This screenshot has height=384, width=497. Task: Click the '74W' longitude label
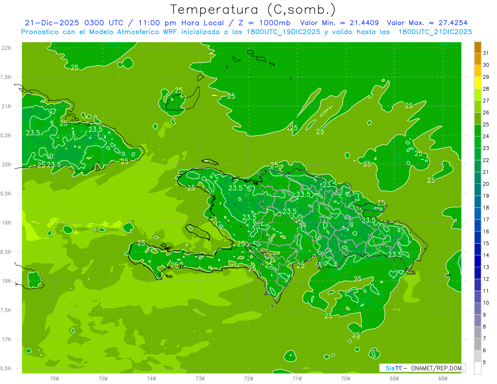tap(151, 379)
